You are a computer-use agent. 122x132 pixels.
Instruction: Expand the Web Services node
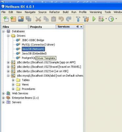pos(3,93)
